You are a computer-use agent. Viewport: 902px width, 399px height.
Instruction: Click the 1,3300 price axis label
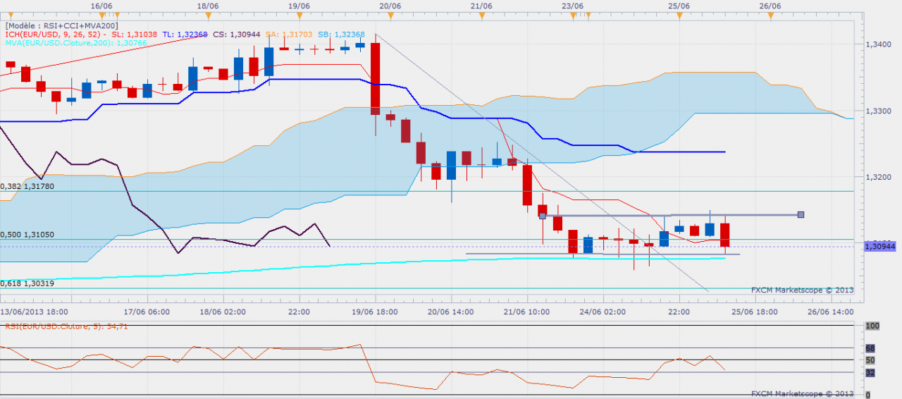877,111
